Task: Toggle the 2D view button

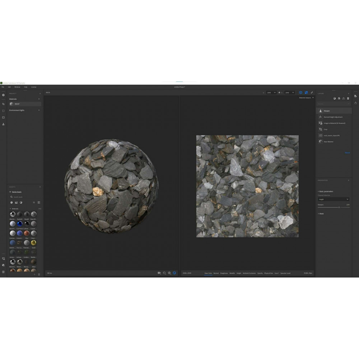Action: pos(306,93)
